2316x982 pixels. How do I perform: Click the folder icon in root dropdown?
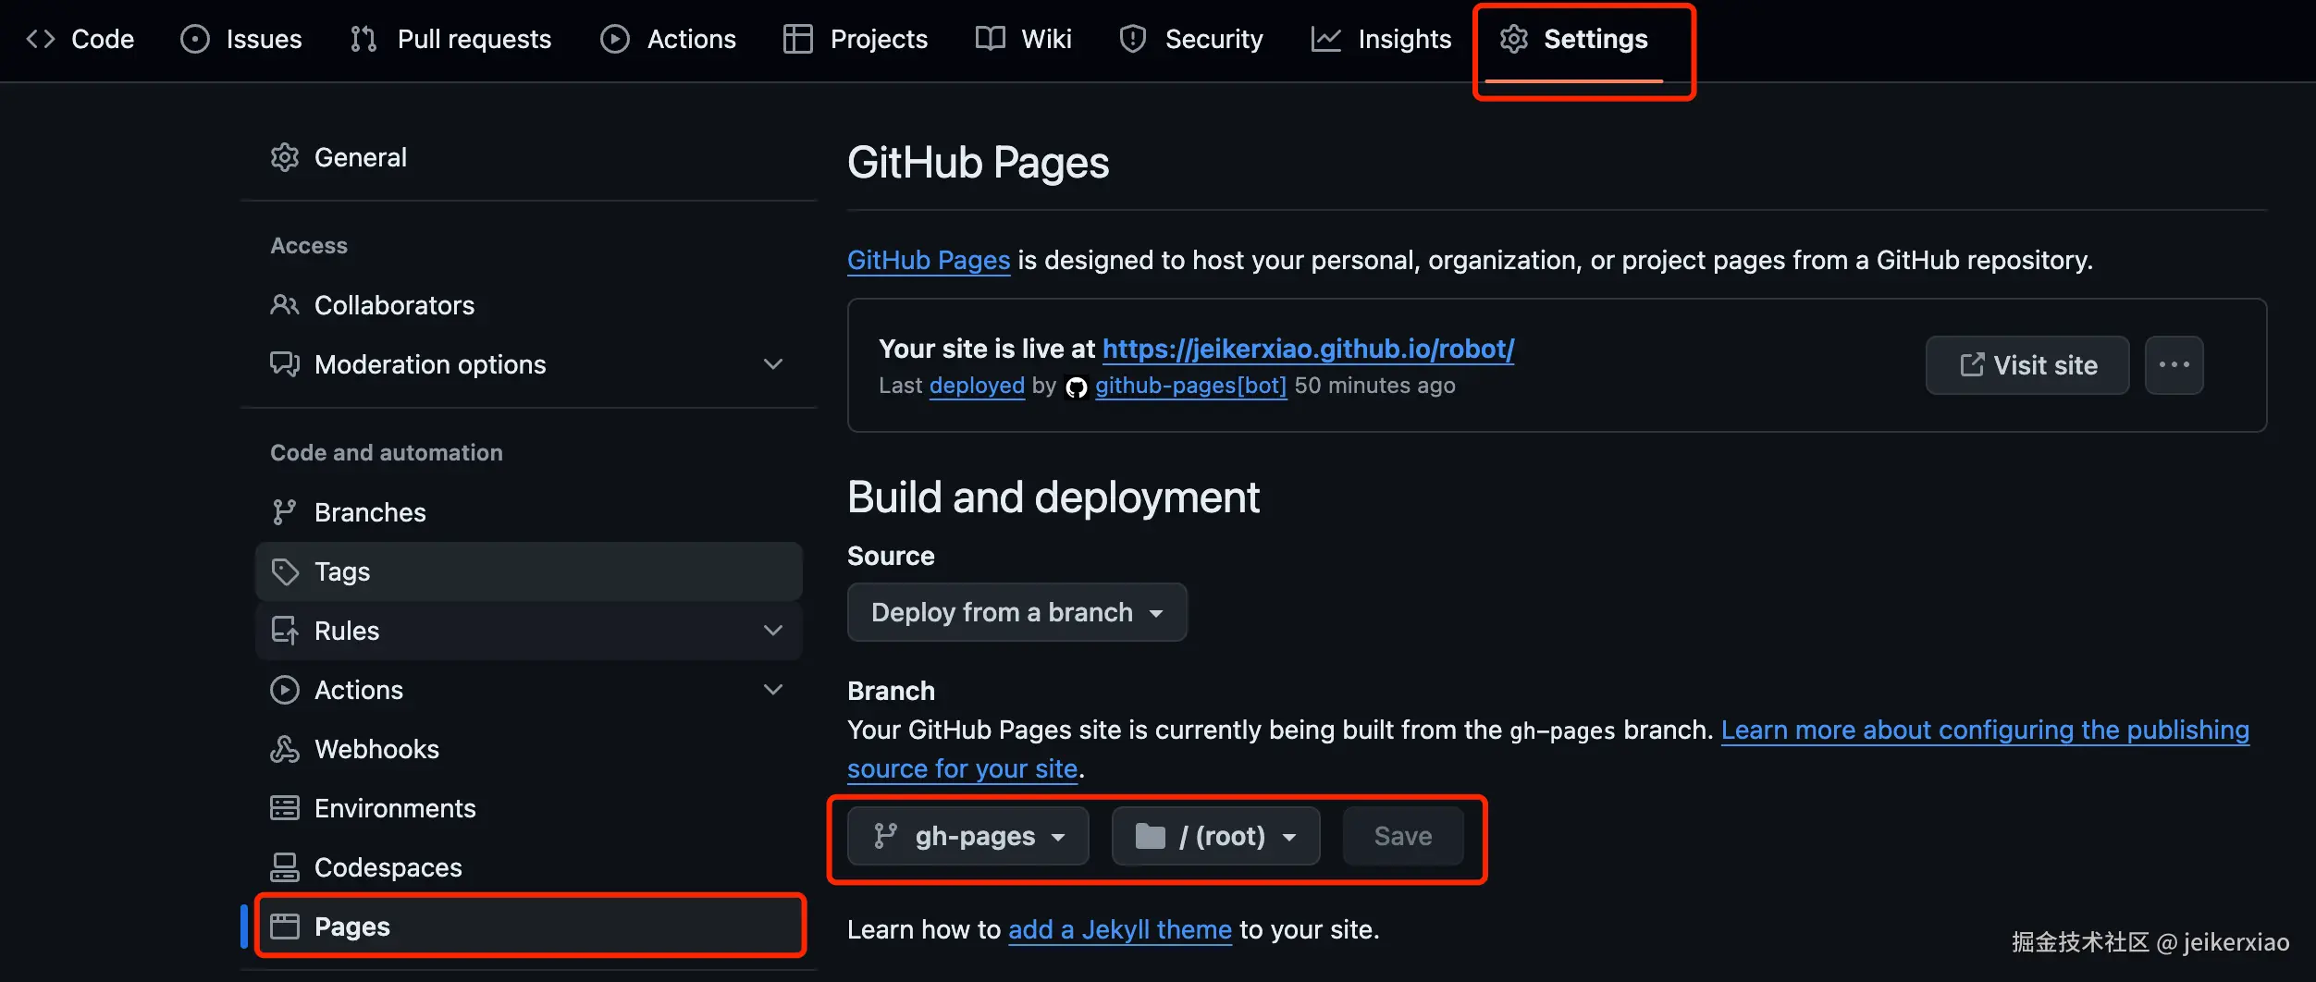[1151, 836]
